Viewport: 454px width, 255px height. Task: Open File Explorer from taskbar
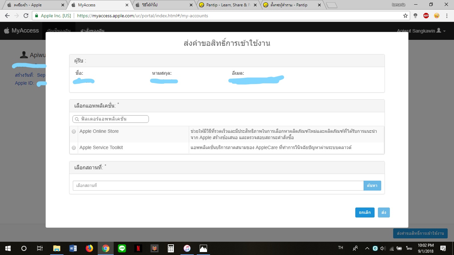57,248
